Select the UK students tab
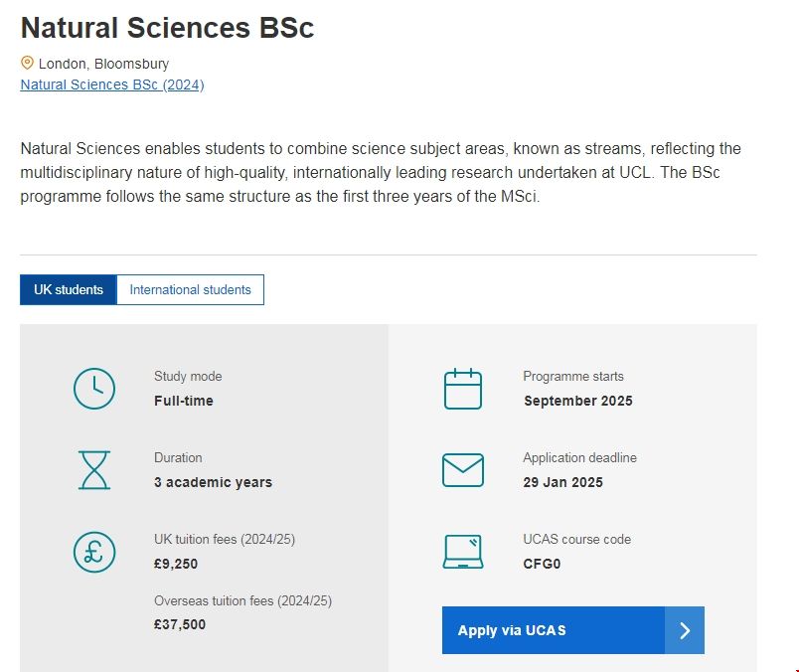799x672 pixels. pos(68,289)
